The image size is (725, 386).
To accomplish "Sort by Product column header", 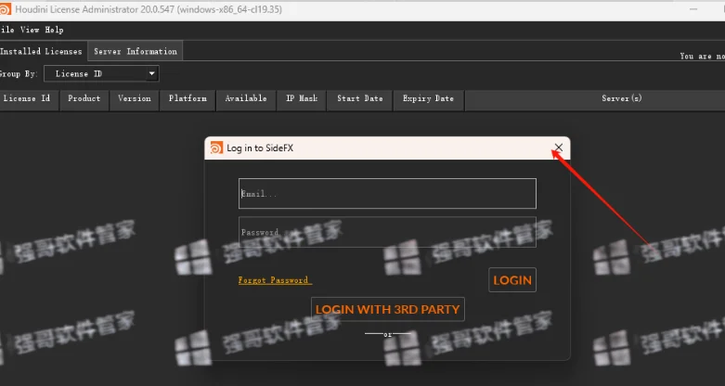I will pyautogui.click(x=84, y=98).
